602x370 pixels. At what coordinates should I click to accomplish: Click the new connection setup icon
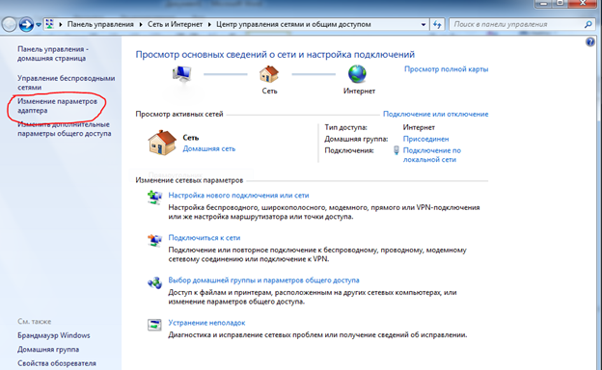tap(154, 198)
